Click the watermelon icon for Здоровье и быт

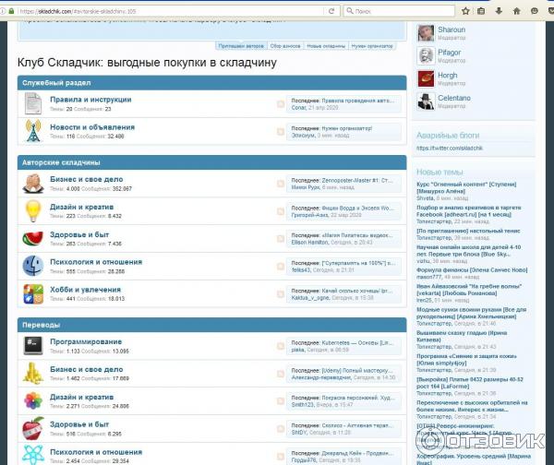click(x=32, y=238)
